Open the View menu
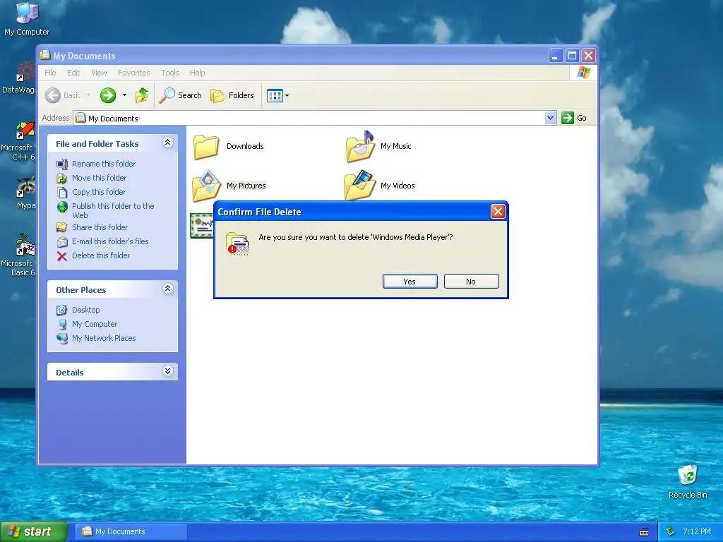This screenshot has width=723, height=542. [x=99, y=73]
